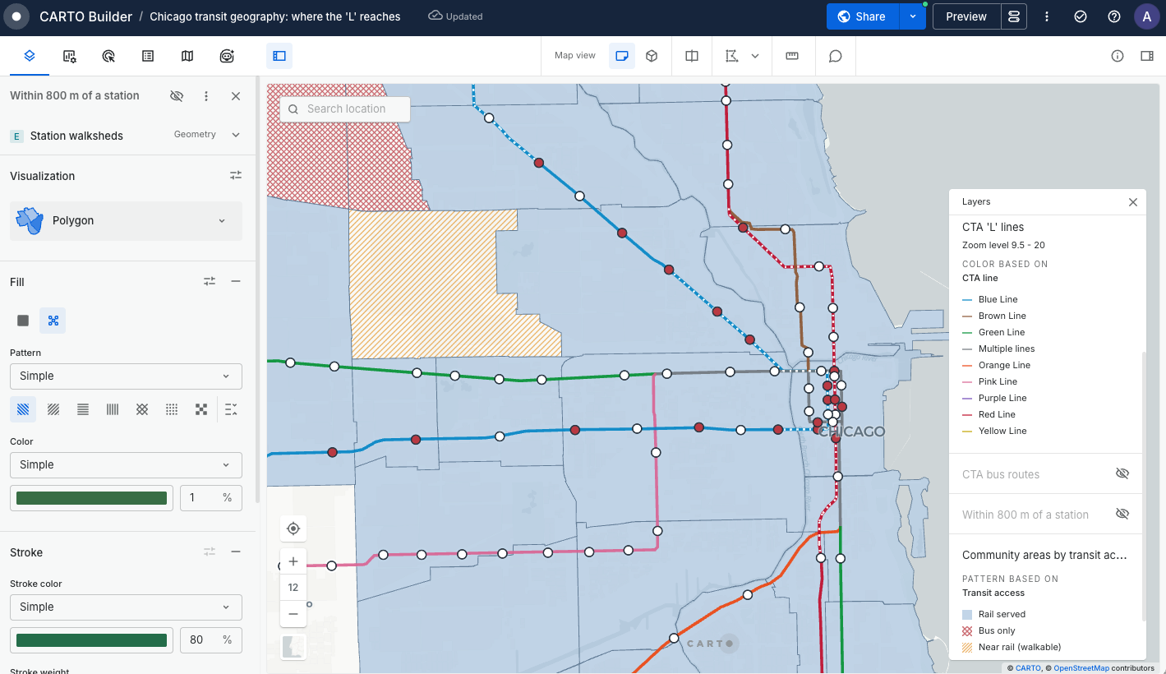Show the CTA bus routes layer in legend
This screenshot has height=674, width=1166.
point(1122,473)
